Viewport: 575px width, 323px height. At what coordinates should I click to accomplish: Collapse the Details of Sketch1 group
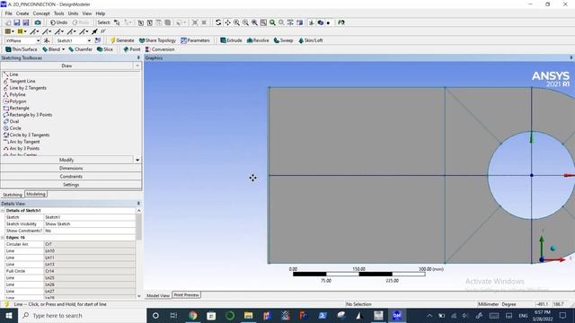click(3, 211)
